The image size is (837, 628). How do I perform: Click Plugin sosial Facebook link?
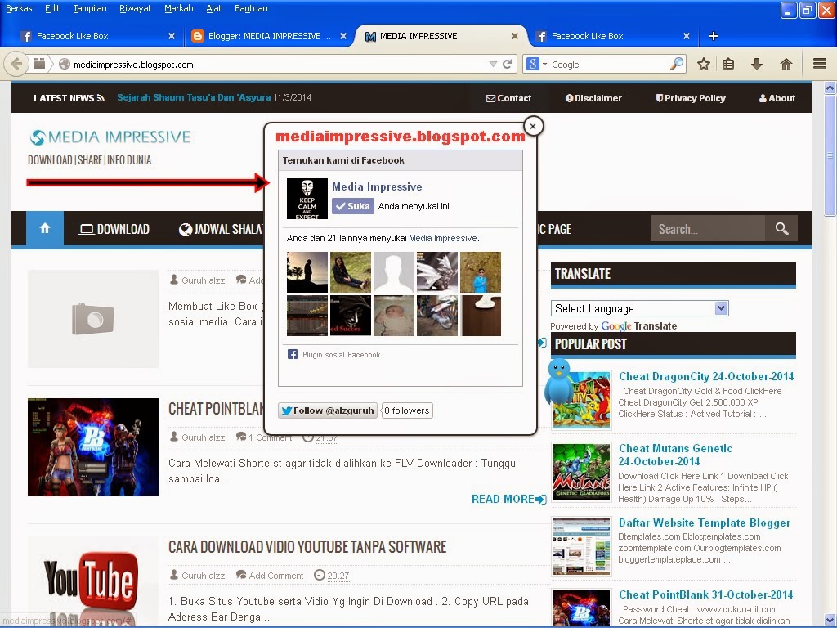click(x=341, y=355)
